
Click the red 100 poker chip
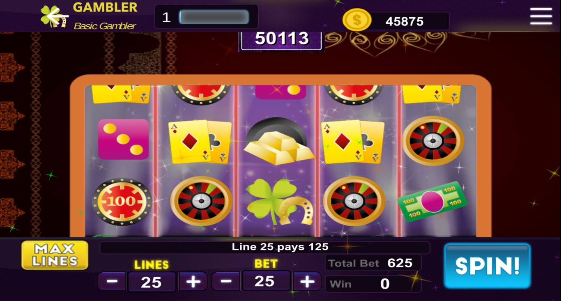point(122,201)
